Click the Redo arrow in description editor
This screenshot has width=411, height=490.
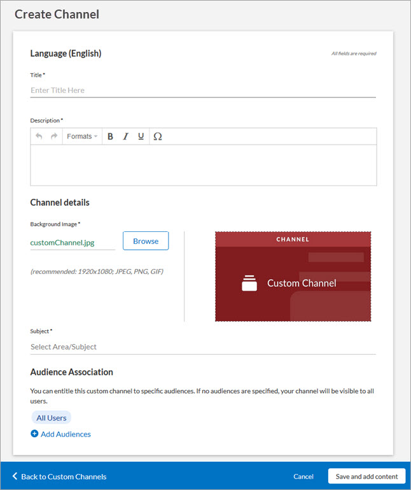pos(54,136)
